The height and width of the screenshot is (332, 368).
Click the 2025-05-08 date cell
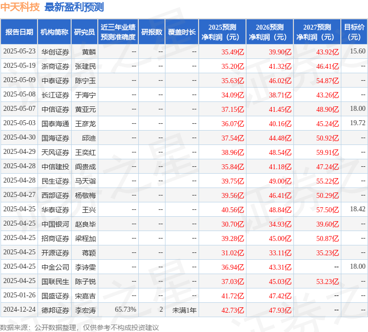(19, 95)
